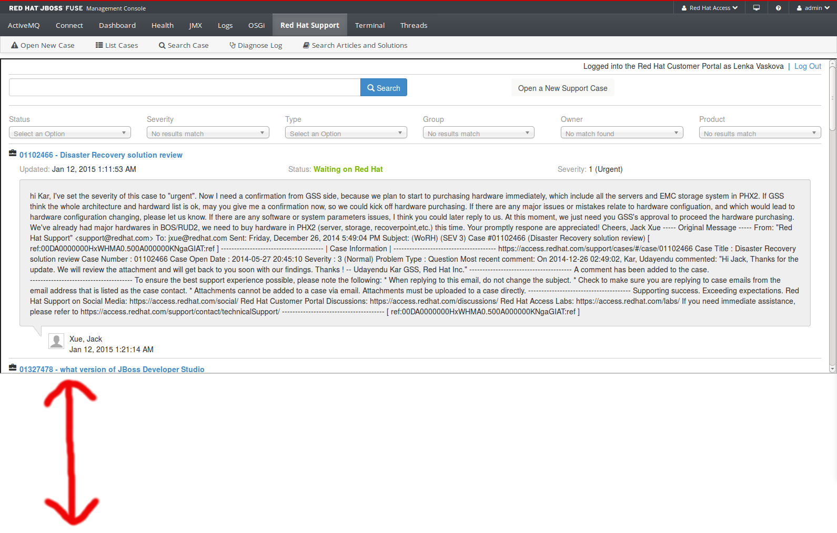The width and height of the screenshot is (837, 533).
Task: Click Open New Case in sub-navigation
Action: (x=43, y=45)
